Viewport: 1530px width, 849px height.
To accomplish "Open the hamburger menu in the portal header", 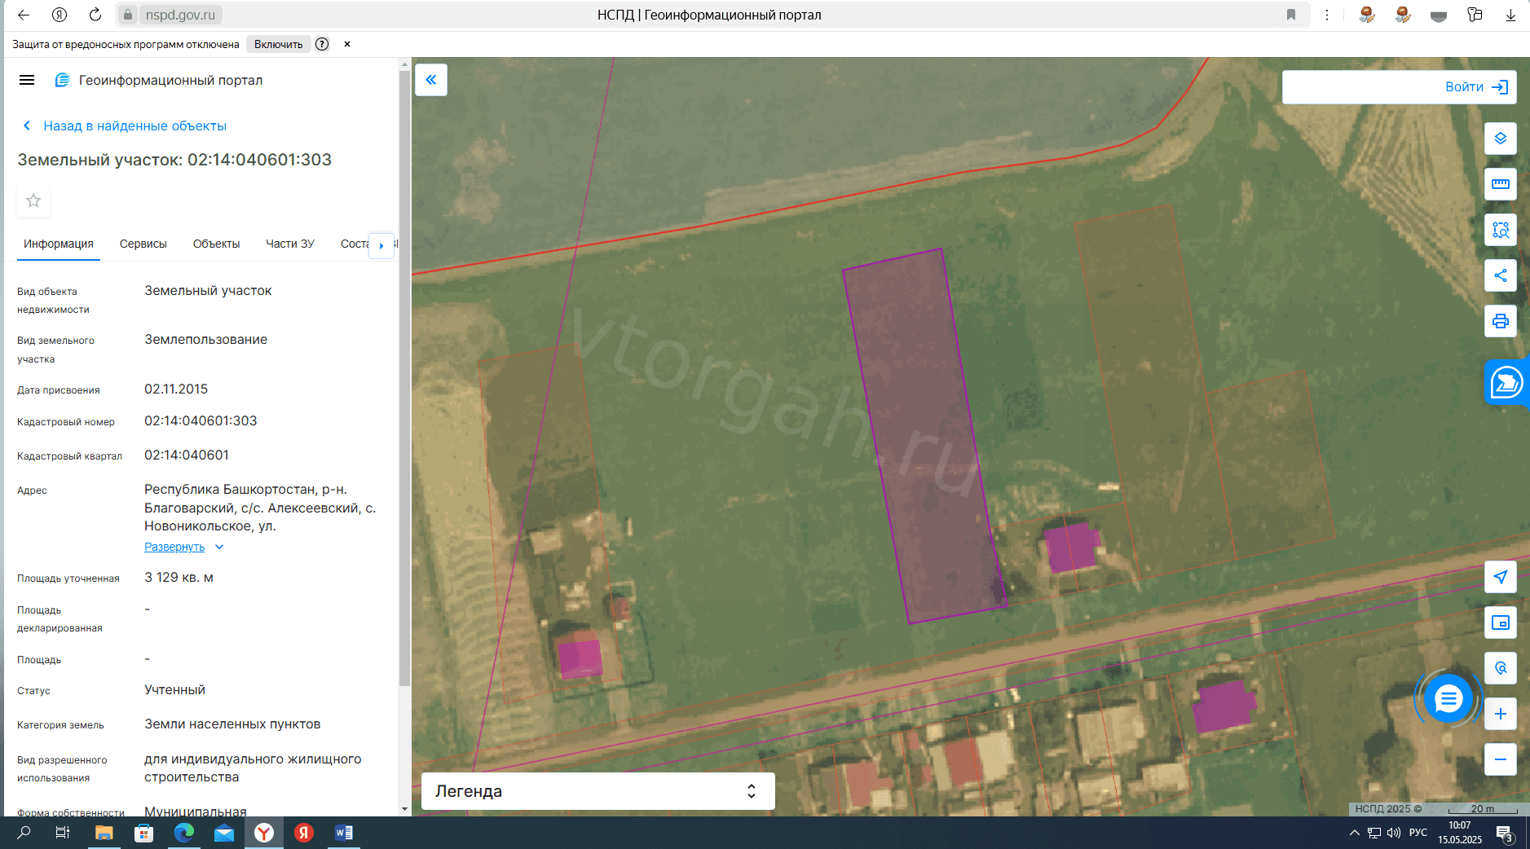I will (27, 80).
